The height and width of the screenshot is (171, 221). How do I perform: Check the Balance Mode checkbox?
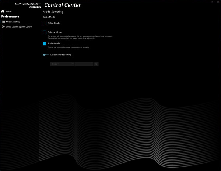click(x=45, y=32)
